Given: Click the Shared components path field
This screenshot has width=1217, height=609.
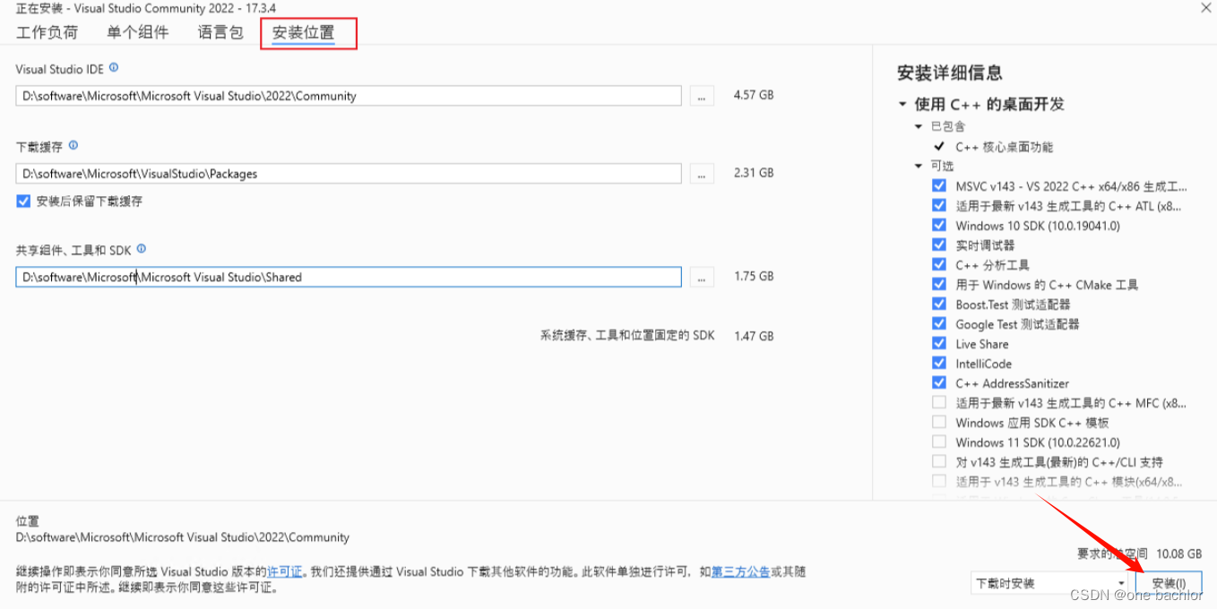Looking at the screenshot, I should 349,277.
